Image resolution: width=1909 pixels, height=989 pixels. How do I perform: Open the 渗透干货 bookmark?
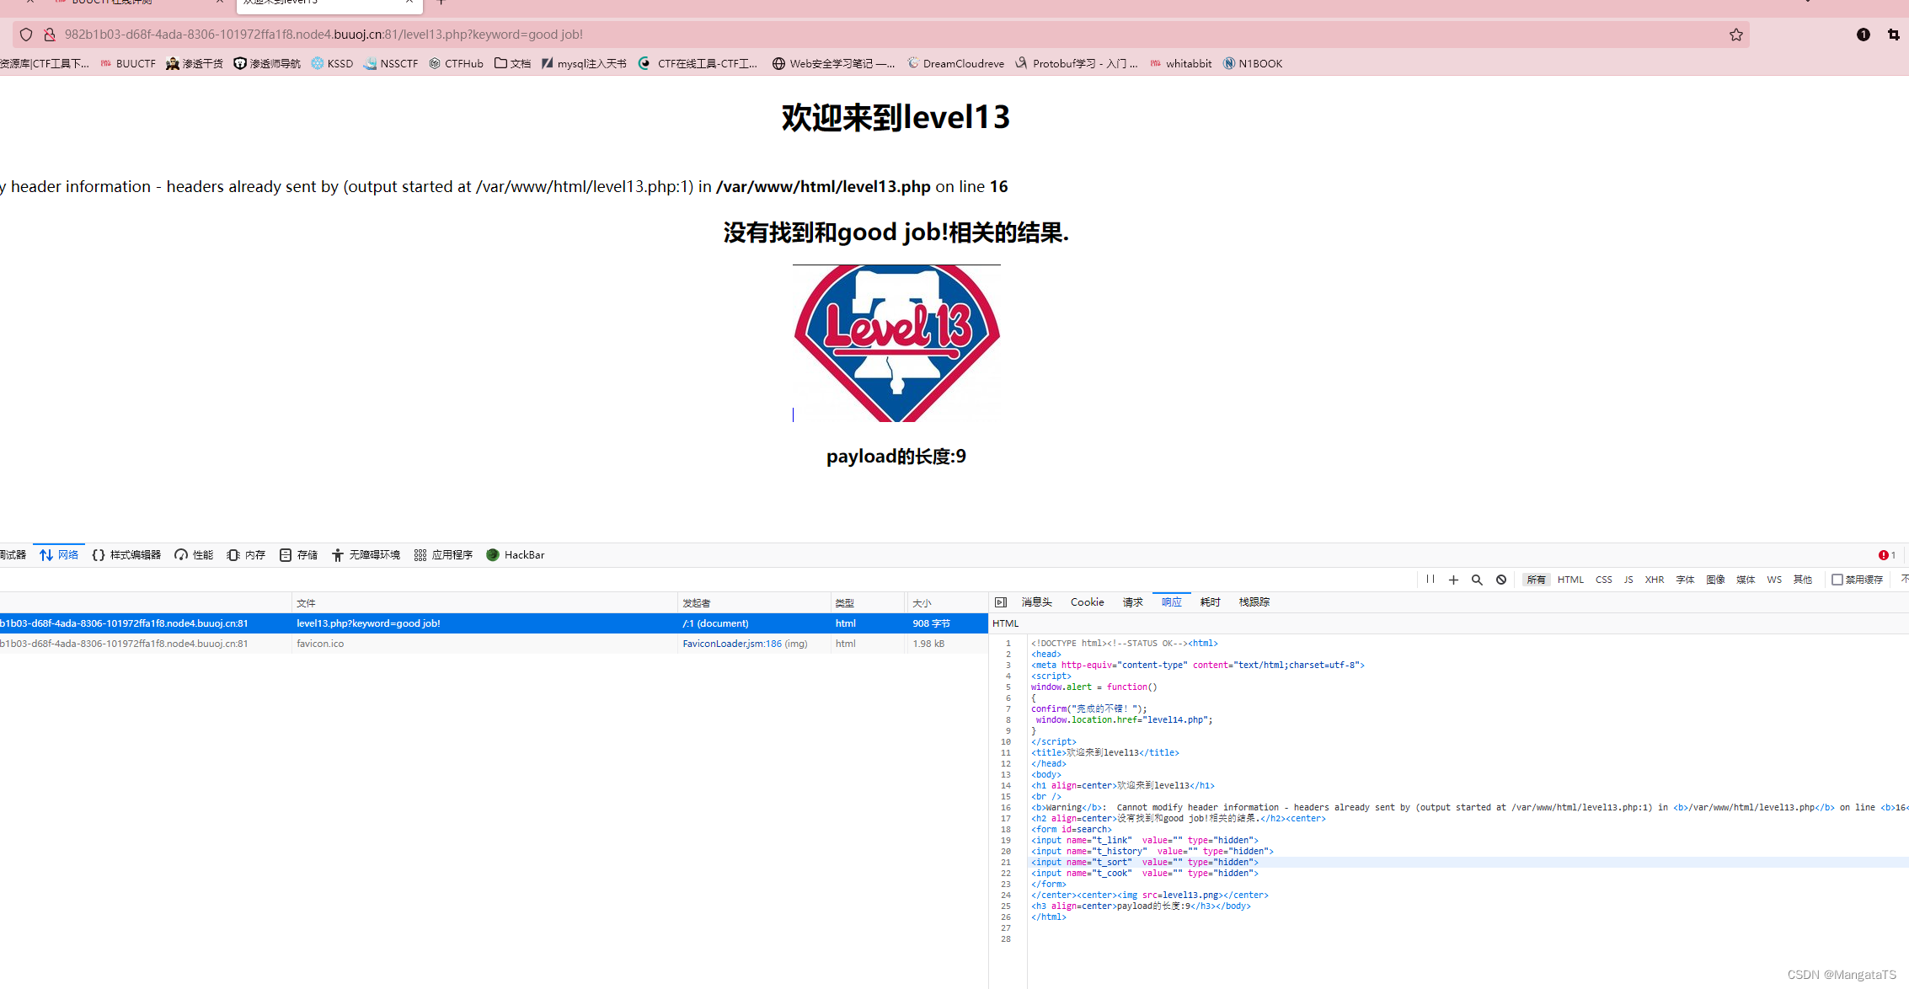[x=195, y=63]
